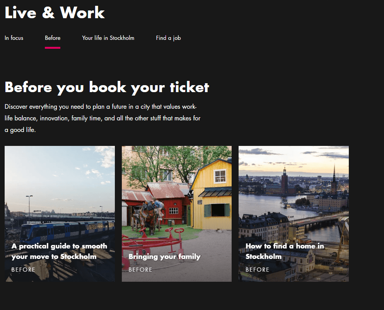Go to the Find a job tab
Screen dimensions: 384x310
coord(168,38)
